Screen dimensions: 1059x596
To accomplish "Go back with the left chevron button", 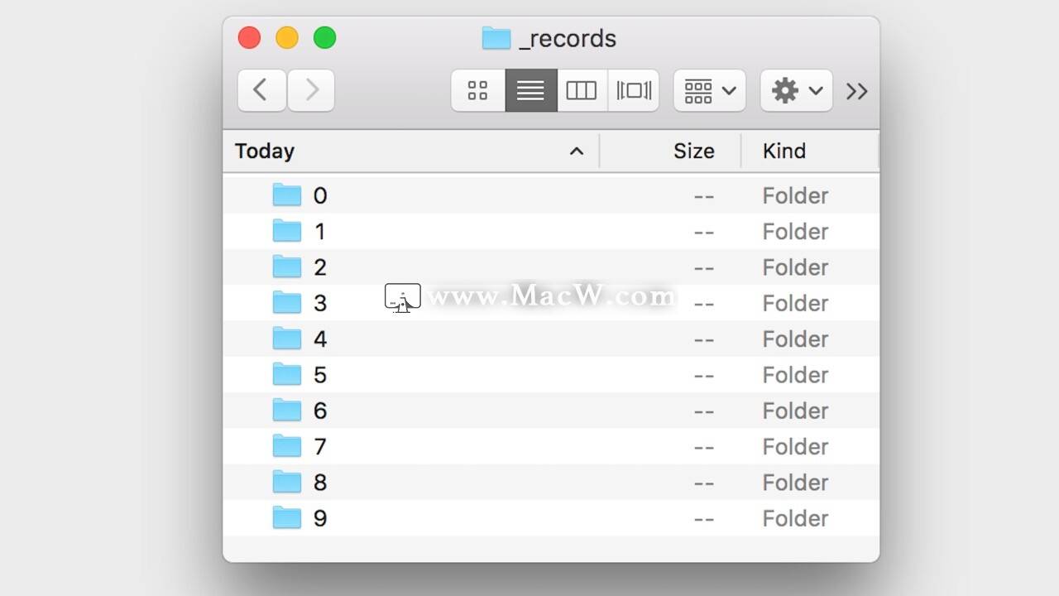I will pyautogui.click(x=261, y=90).
